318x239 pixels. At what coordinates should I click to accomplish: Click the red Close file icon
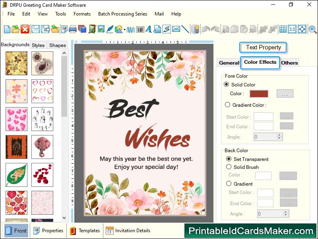pyautogui.click(x=25, y=29)
